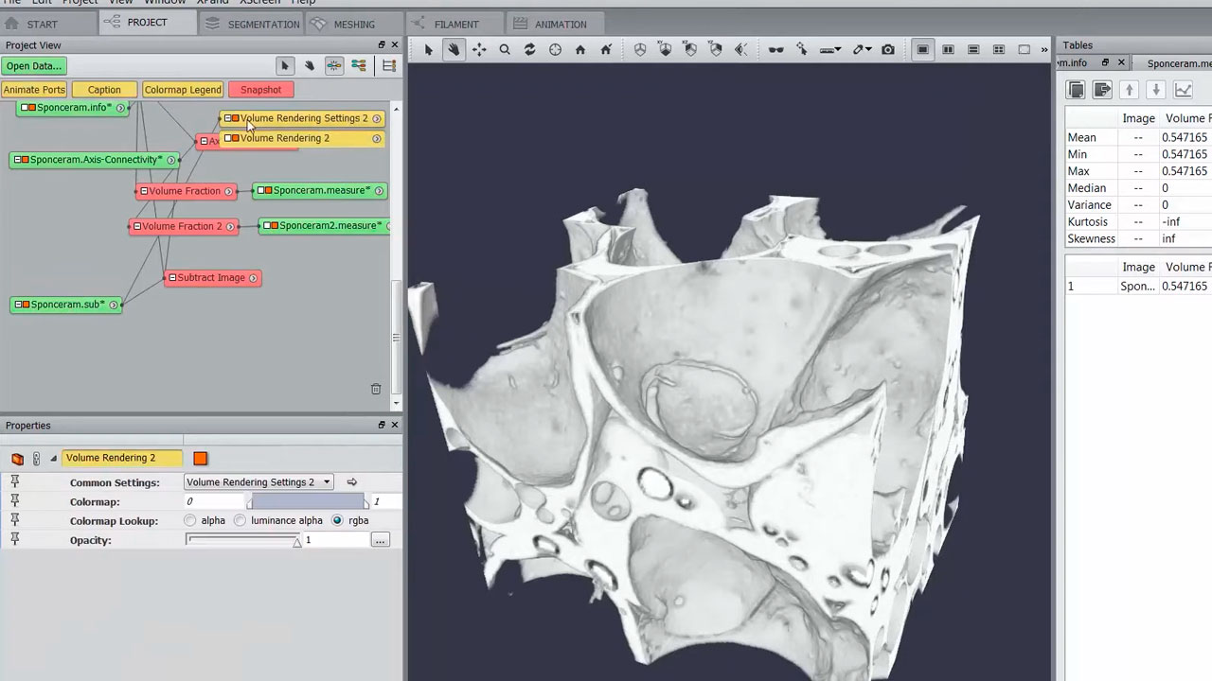Click the trash icon in Project View
Image resolution: width=1212 pixels, height=681 pixels.
pyautogui.click(x=376, y=389)
